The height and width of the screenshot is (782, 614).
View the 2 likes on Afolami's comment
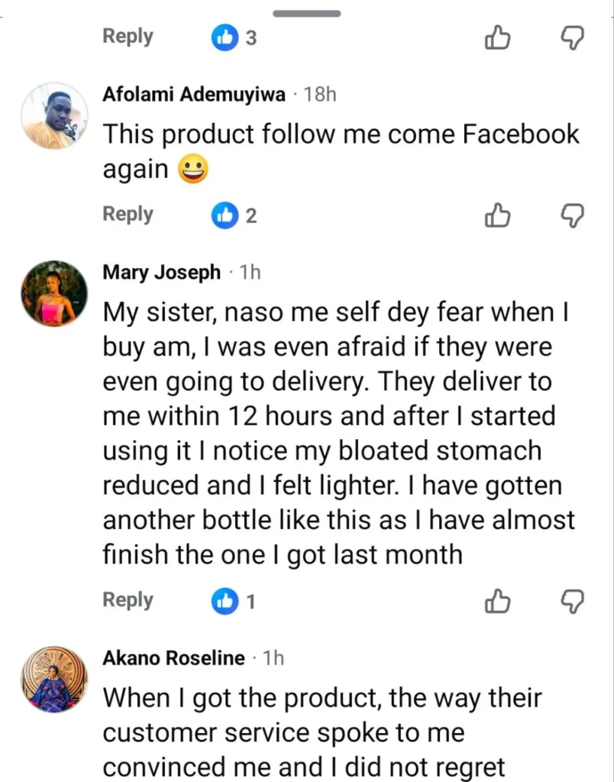tap(234, 216)
